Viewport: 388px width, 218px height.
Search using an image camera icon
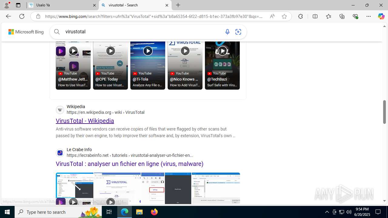click(x=238, y=32)
